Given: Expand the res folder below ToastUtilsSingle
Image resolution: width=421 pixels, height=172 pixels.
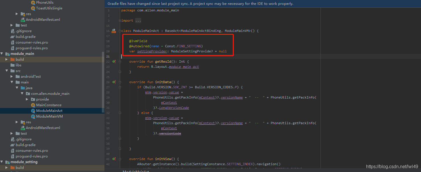Looking at the screenshot, I should tap(17, 14).
